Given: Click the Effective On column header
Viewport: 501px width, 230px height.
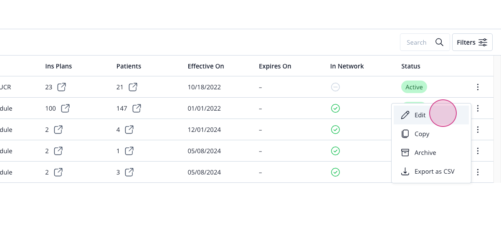Looking at the screenshot, I should 206,66.
